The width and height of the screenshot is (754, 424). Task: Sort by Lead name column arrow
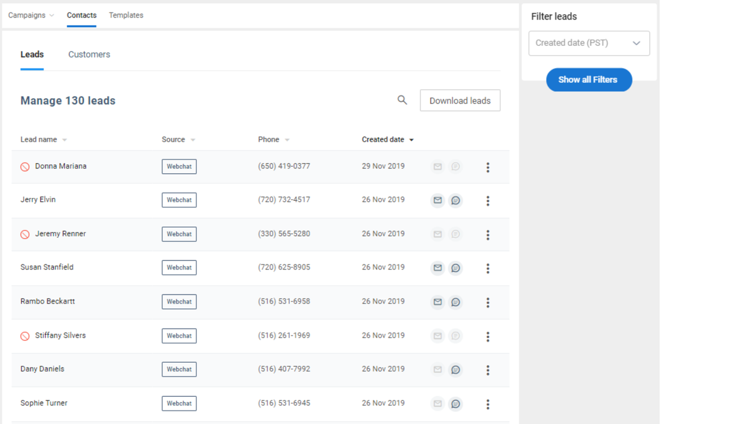65,140
